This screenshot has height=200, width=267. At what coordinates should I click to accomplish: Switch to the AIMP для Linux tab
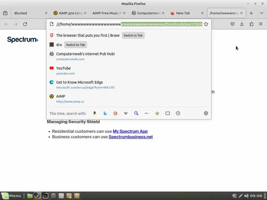coord(68,13)
